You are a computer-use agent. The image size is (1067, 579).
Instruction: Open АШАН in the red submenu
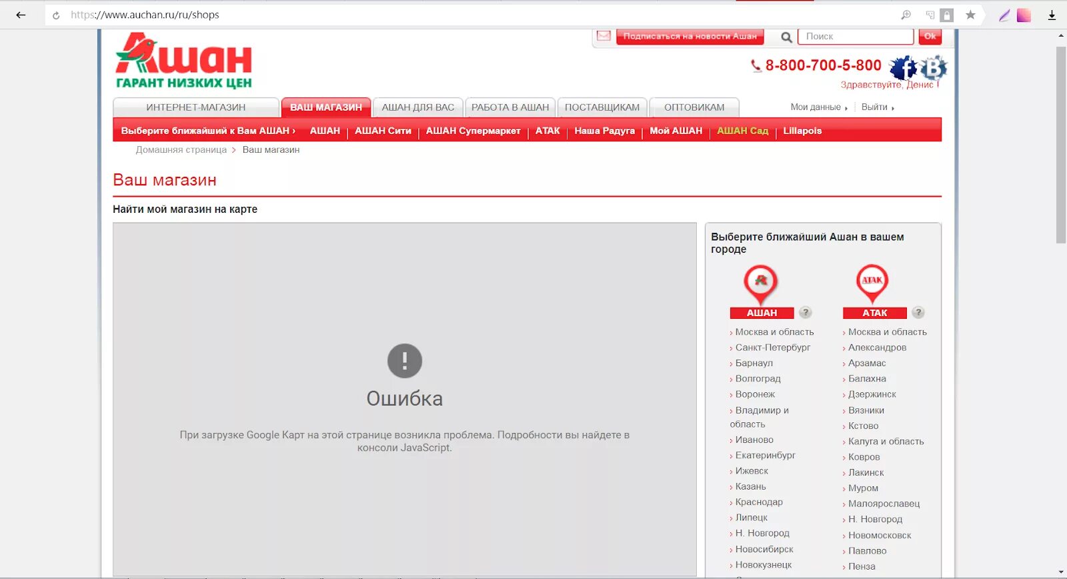325,131
